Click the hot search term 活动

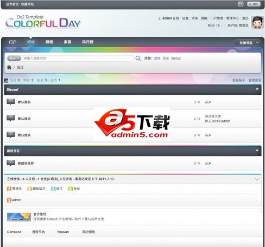click(157, 58)
